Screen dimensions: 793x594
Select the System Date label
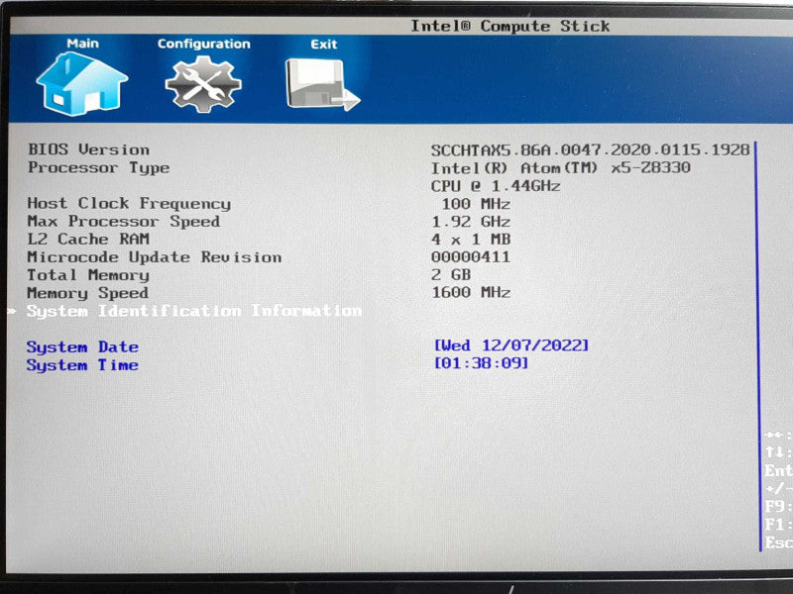(x=82, y=347)
